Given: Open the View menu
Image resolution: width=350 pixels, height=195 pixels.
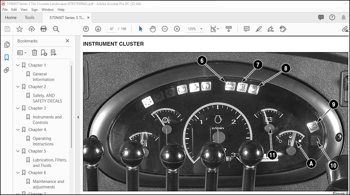Looking at the screenshot, I should tap(24, 10).
